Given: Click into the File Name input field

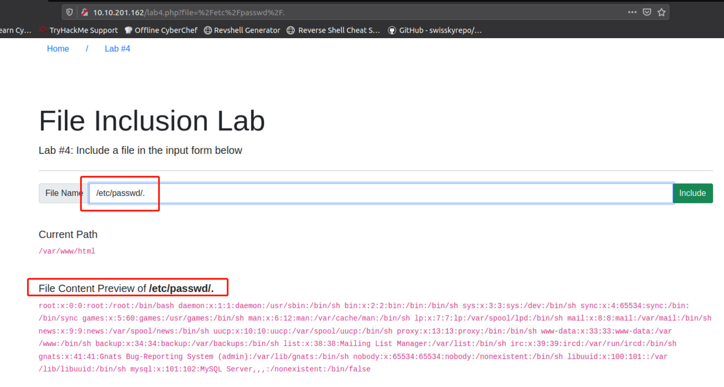Looking at the screenshot, I should tap(381, 193).
